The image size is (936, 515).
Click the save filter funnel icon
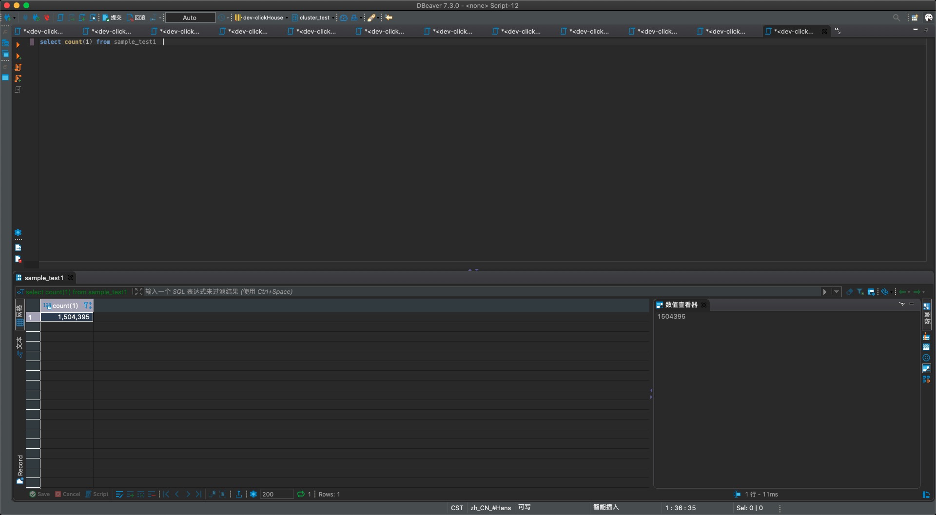click(x=860, y=291)
